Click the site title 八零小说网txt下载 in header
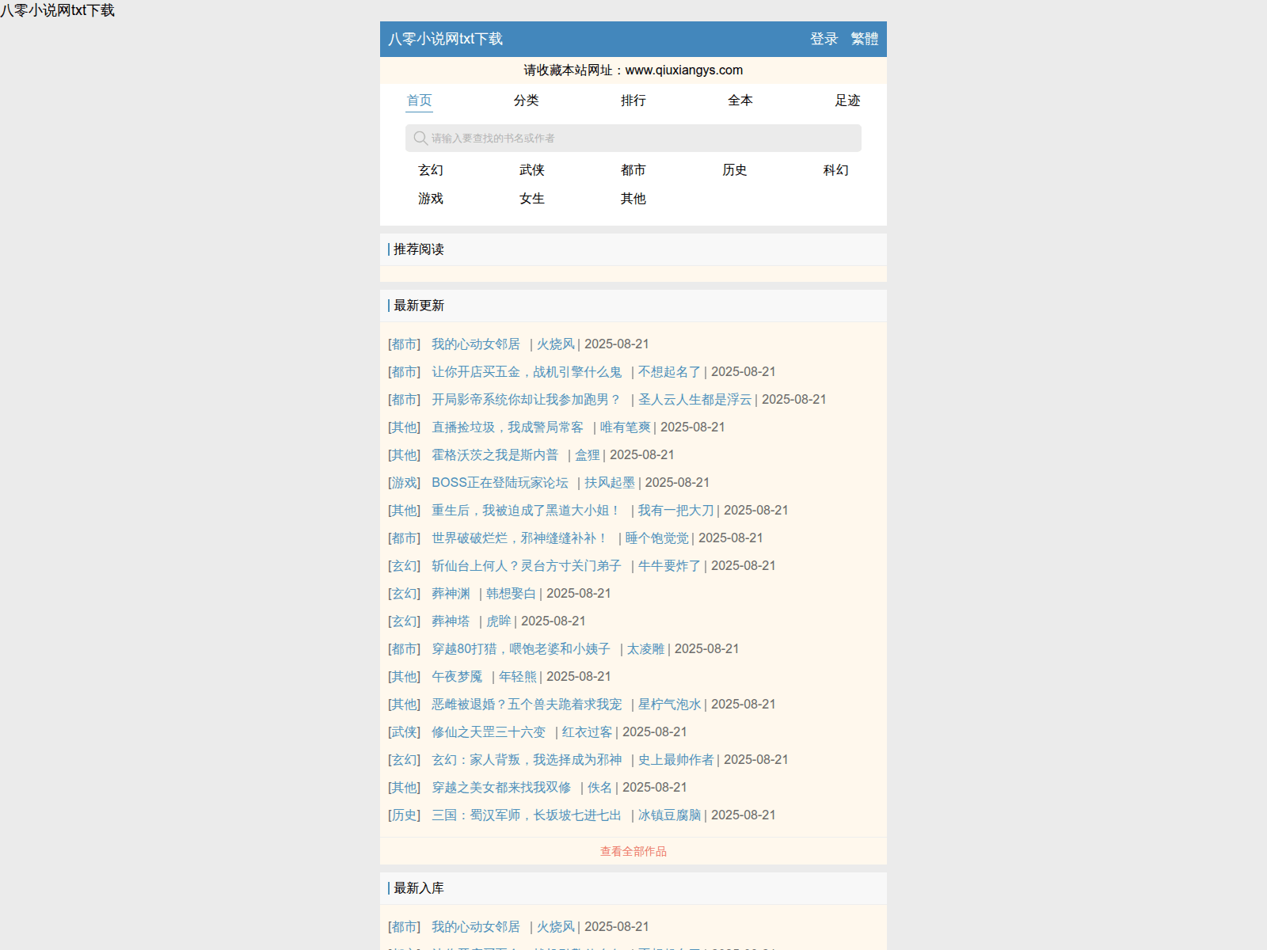The image size is (1267, 950). click(x=445, y=39)
